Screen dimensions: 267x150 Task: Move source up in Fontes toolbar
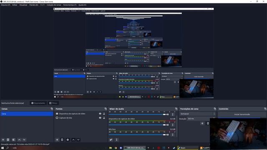click(x=73, y=140)
